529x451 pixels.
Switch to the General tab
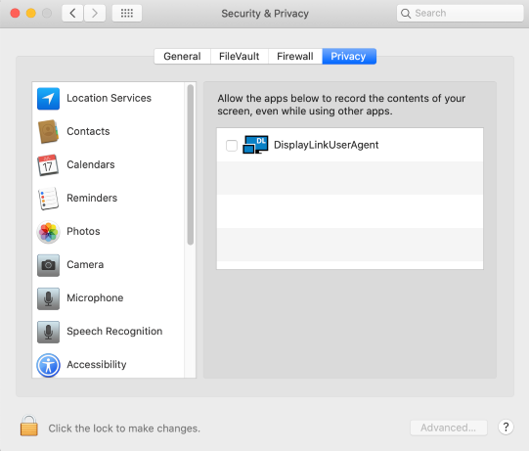(x=182, y=56)
